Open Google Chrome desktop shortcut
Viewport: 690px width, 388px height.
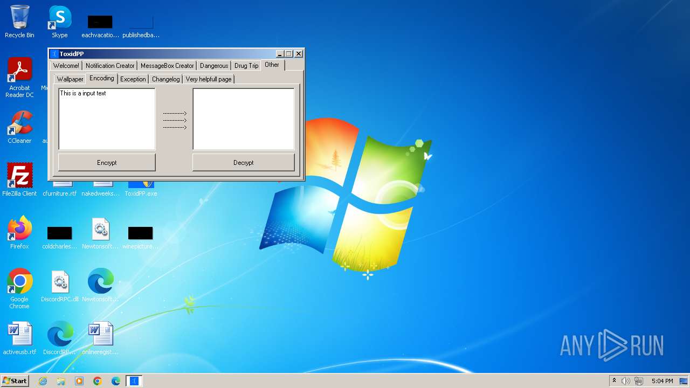click(19, 289)
